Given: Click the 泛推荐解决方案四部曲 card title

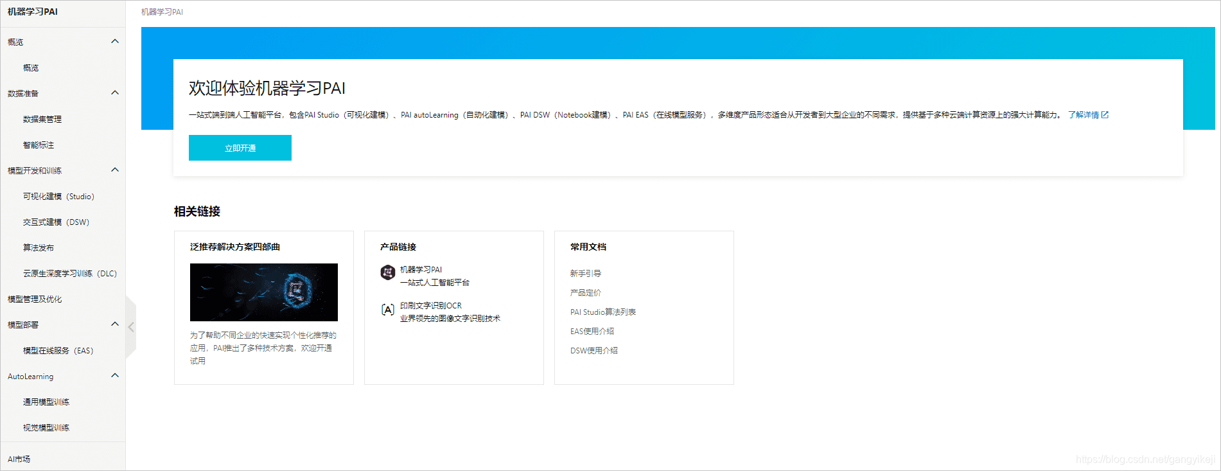Looking at the screenshot, I should tap(235, 247).
